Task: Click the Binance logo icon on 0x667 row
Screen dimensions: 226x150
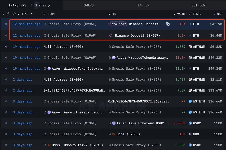Action: click(111, 35)
